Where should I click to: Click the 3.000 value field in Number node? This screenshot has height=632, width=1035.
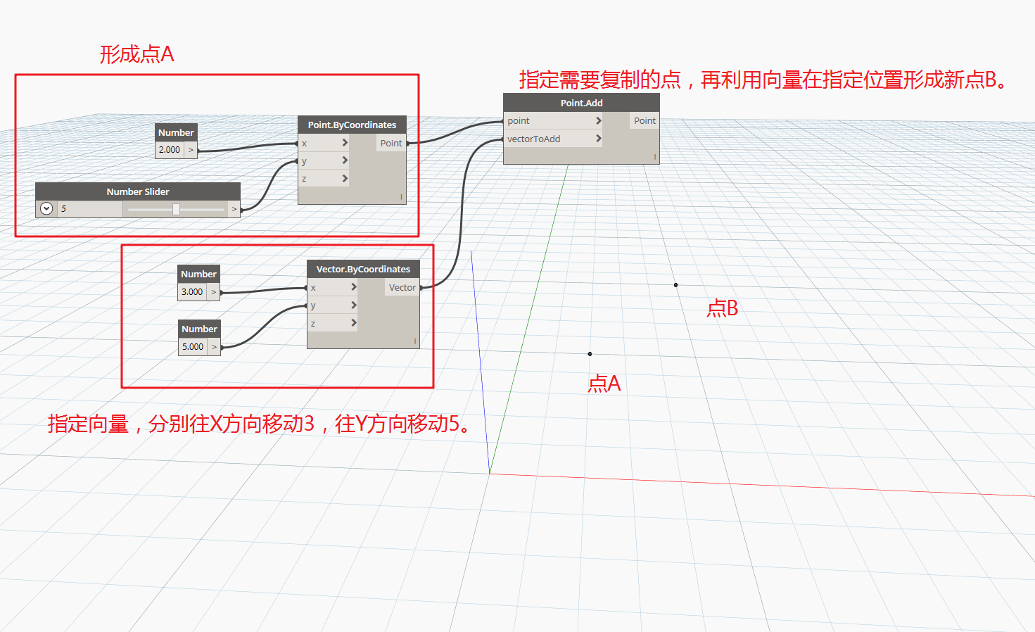[192, 292]
